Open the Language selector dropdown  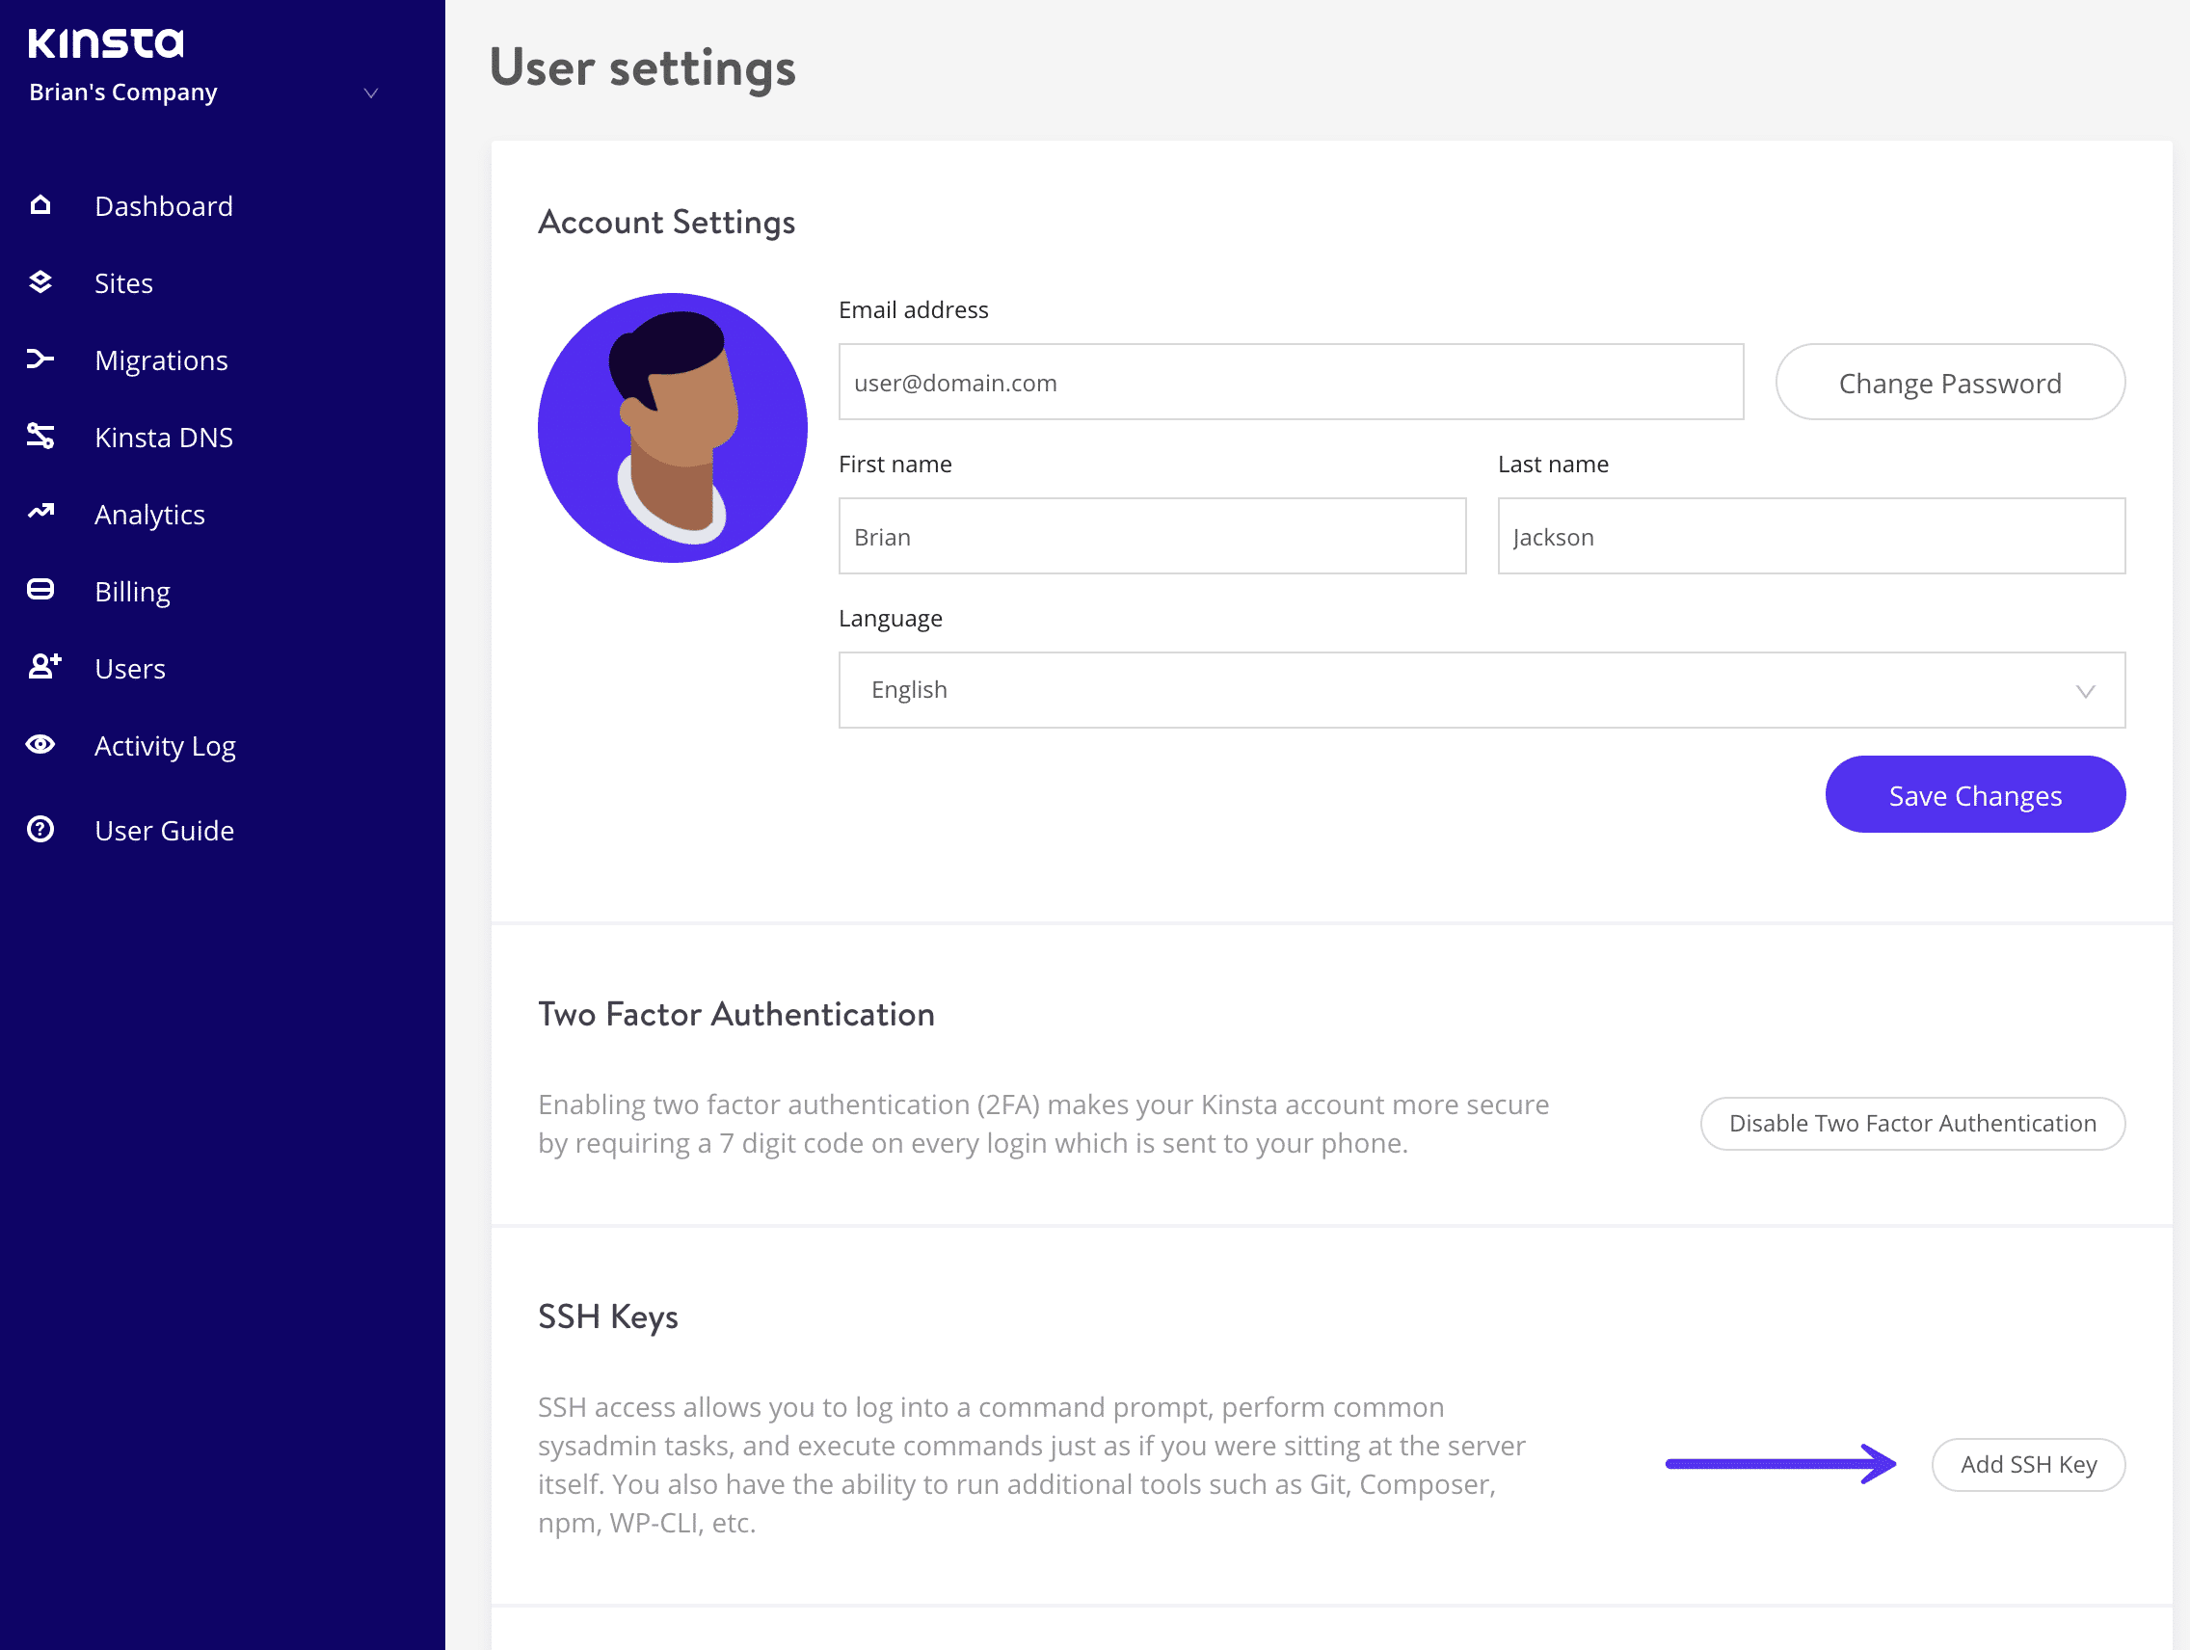tap(1482, 688)
